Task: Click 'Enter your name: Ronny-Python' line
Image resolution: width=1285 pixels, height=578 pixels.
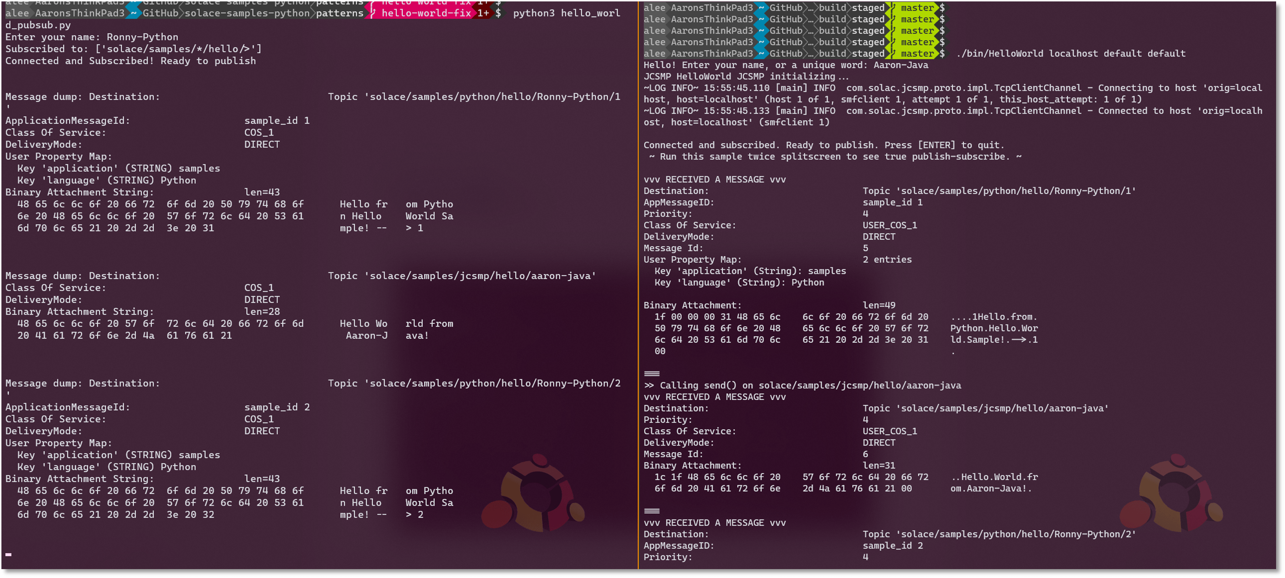Action: tap(92, 37)
